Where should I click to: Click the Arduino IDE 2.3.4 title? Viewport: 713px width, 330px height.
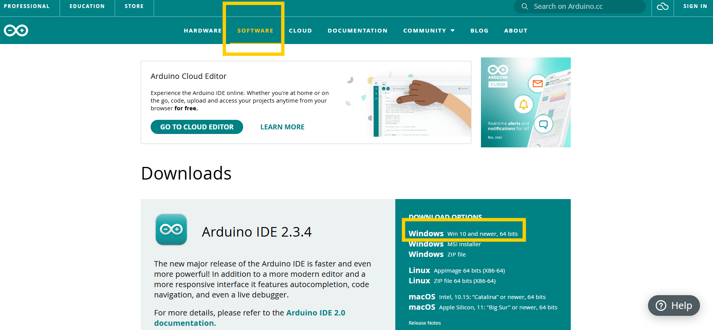pyautogui.click(x=257, y=232)
